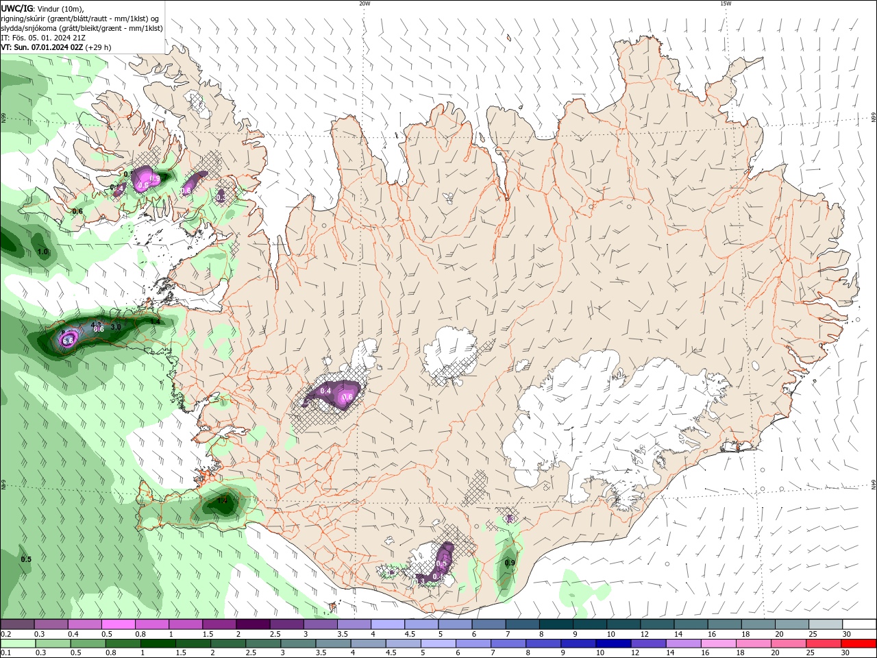Select the dark purple swatch labeled 2 in top legend
Viewport: 877px width, 658px height.
coord(253,624)
